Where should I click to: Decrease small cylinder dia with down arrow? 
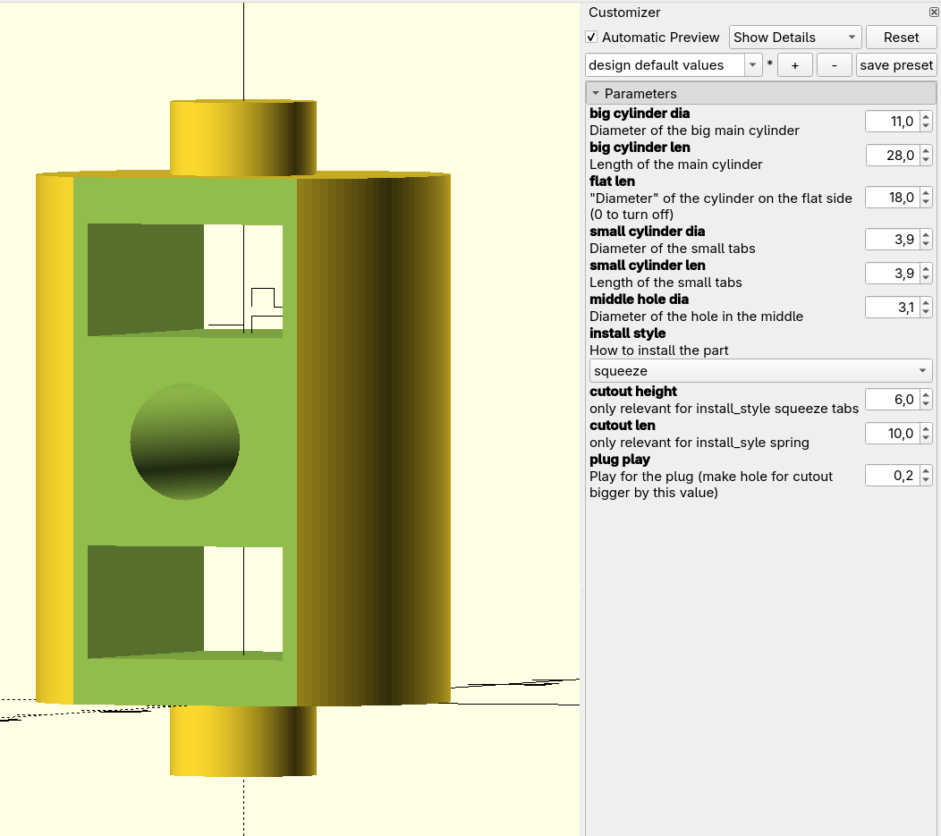926,245
